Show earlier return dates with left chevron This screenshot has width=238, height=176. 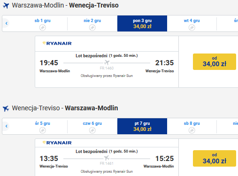6,126
